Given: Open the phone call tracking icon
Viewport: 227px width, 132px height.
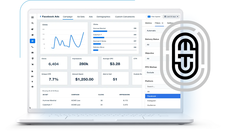Looking at the screenshot, I should tap(32, 47).
